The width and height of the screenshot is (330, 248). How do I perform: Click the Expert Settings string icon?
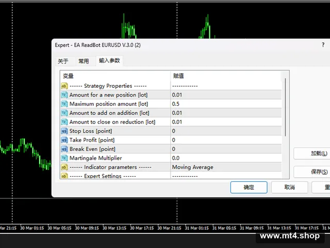(64, 176)
